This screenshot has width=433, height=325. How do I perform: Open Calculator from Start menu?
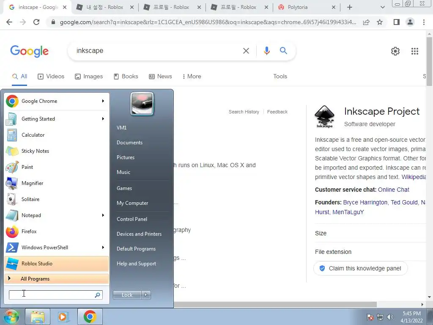pos(57,135)
